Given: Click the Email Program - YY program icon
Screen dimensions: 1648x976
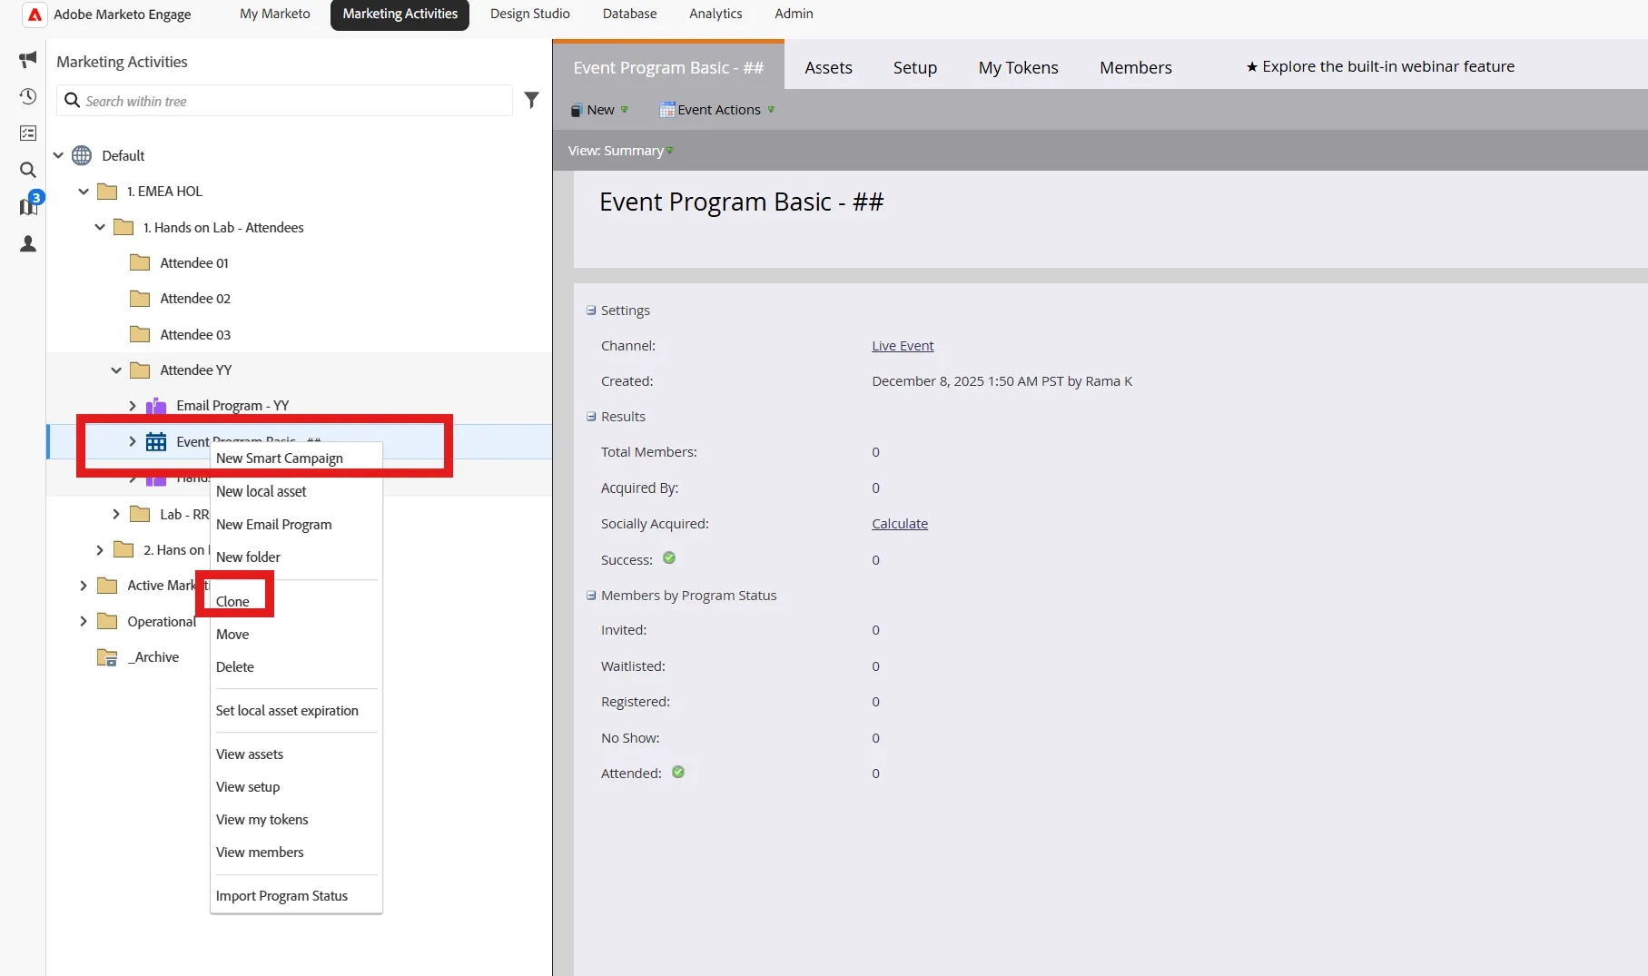Looking at the screenshot, I should coord(156,406).
